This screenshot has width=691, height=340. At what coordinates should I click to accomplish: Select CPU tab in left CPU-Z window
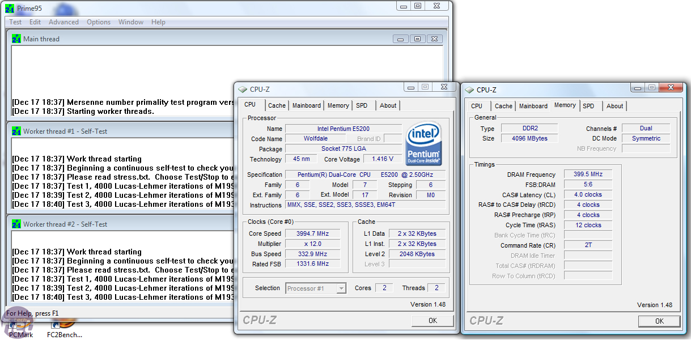point(250,105)
